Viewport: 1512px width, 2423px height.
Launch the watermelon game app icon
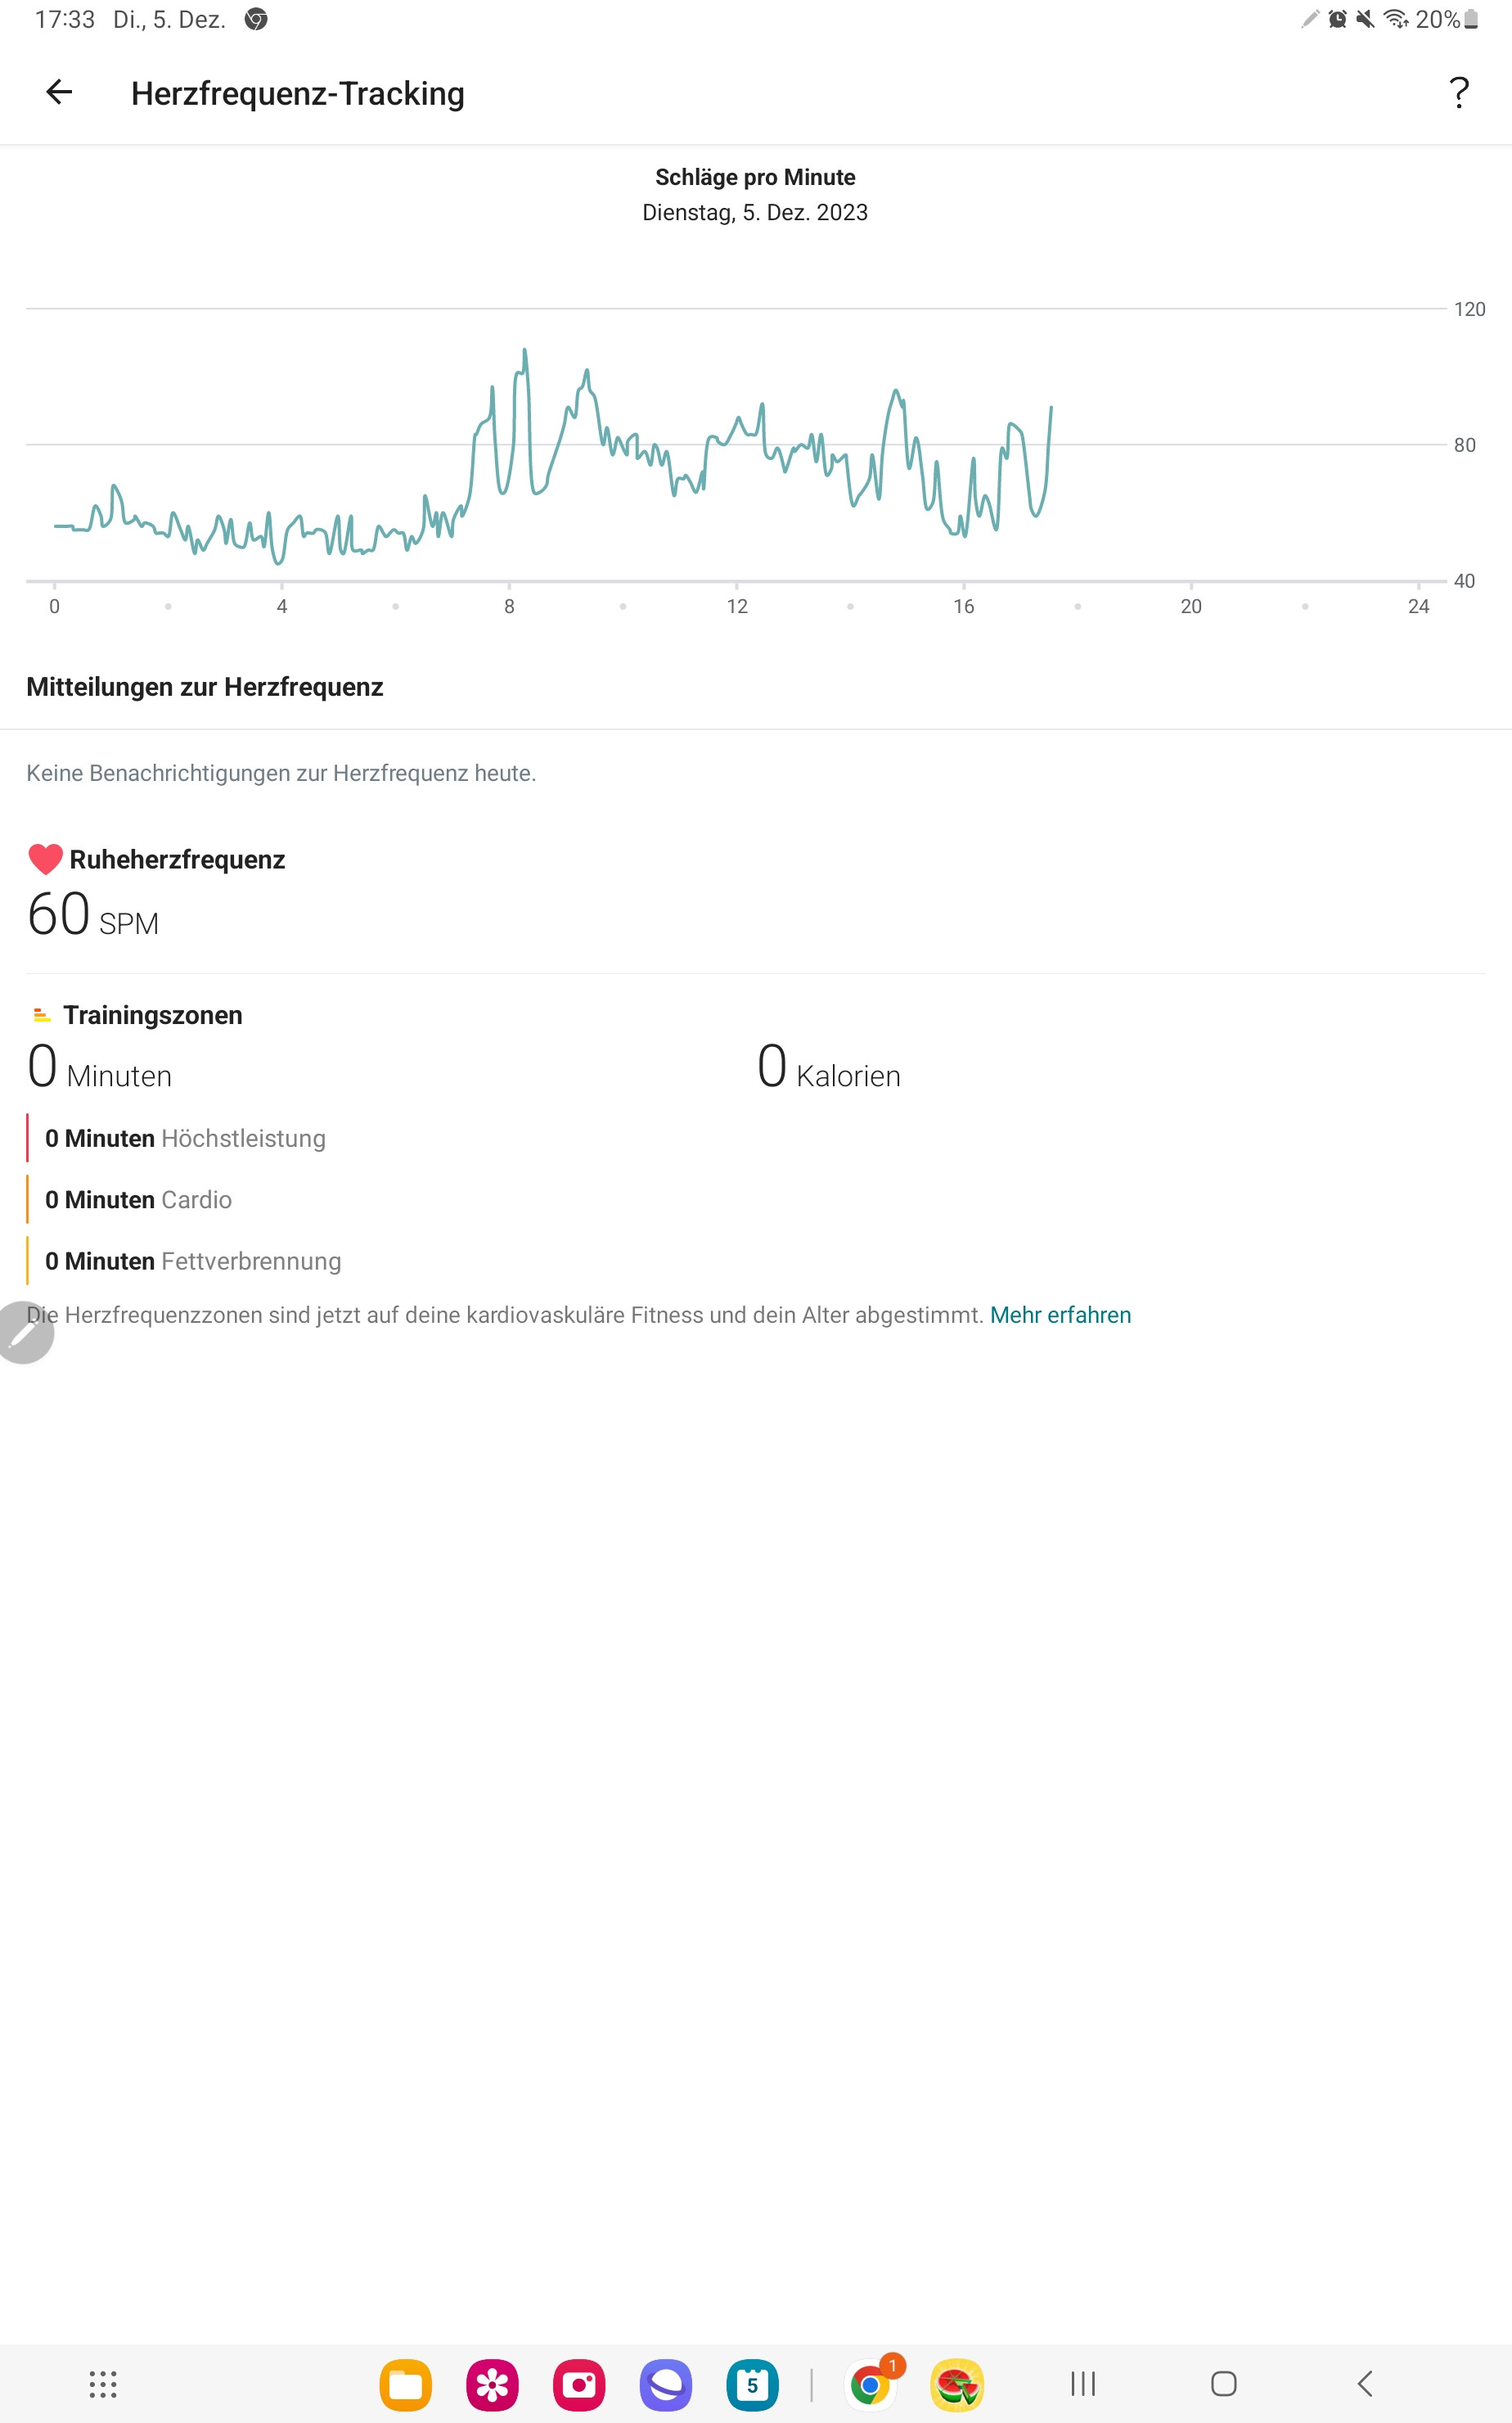pyautogui.click(x=957, y=2385)
